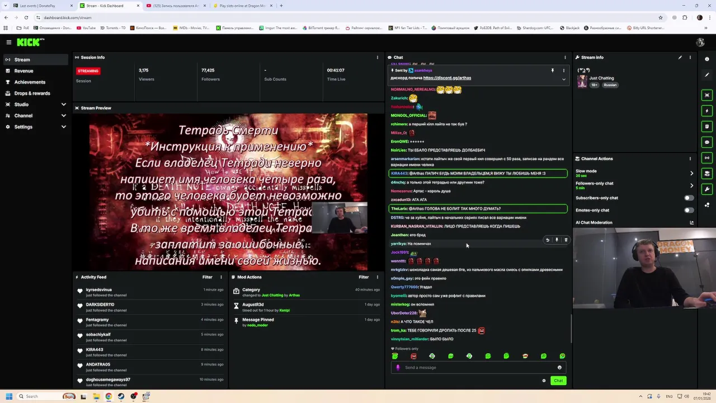Image resolution: width=716 pixels, height=403 pixels.
Task: Click the stream preview video
Action: point(228,192)
